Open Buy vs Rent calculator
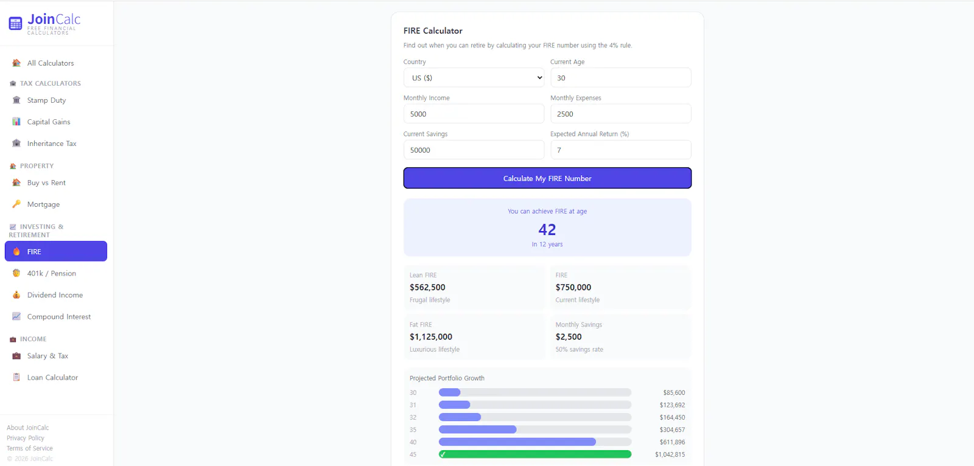Viewport: 974px width, 466px height. click(x=56, y=183)
